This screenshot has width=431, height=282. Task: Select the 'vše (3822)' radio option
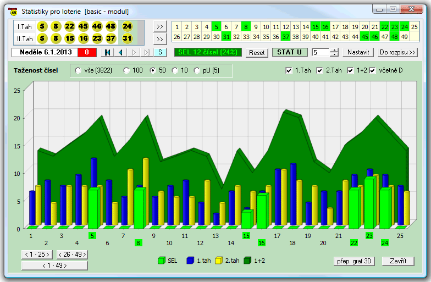pyautogui.click(x=78, y=70)
